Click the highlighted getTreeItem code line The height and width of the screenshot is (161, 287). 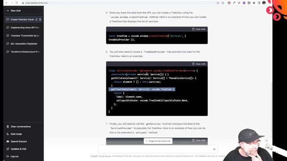[142, 89]
